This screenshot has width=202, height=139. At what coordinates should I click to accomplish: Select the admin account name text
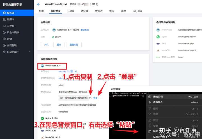[x=61, y=85]
